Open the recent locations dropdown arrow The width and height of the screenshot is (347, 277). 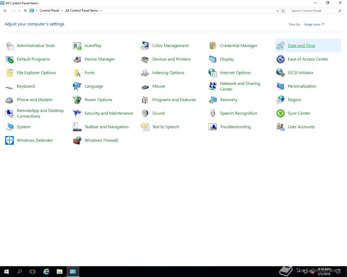(x=20, y=11)
